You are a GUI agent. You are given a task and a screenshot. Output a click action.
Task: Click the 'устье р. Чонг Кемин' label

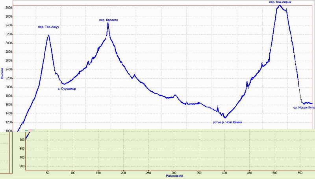tap(228, 122)
